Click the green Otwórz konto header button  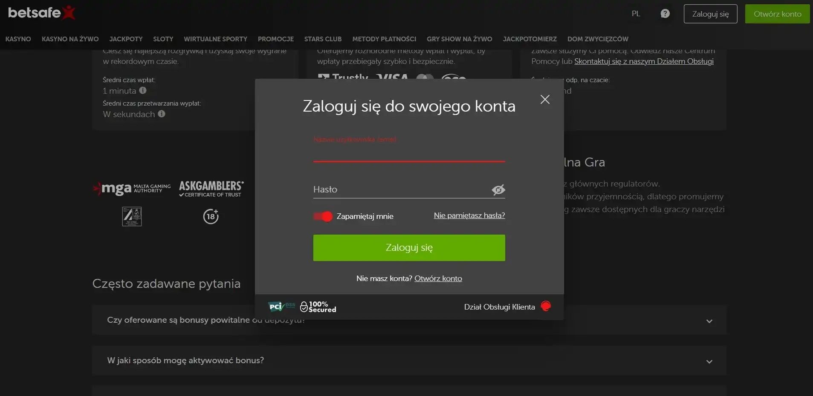[777, 14]
